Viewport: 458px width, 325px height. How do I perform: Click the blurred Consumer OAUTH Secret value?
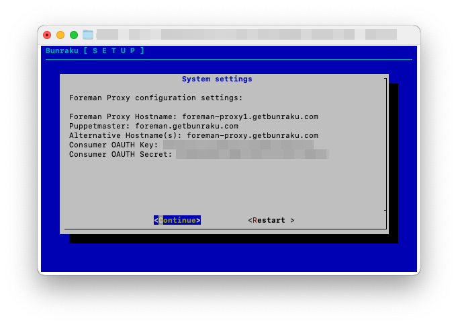point(252,154)
